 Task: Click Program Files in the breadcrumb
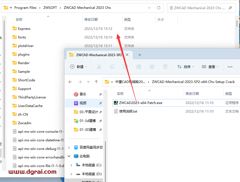click(x=25, y=8)
